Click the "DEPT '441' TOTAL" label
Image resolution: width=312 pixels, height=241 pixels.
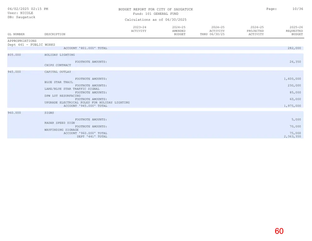tap(92, 137)
